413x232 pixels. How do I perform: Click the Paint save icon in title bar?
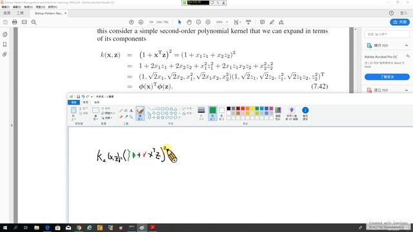click(78, 97)
